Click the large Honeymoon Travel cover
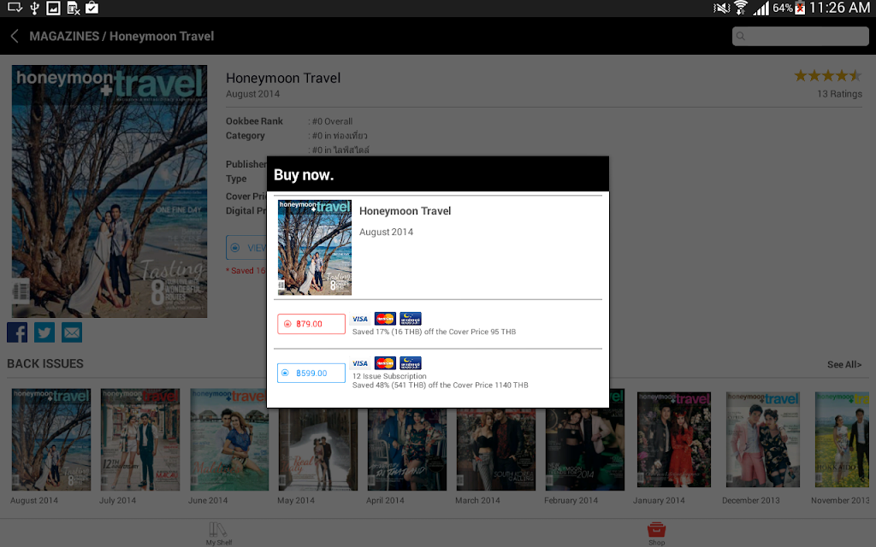 tap(109, 191)
